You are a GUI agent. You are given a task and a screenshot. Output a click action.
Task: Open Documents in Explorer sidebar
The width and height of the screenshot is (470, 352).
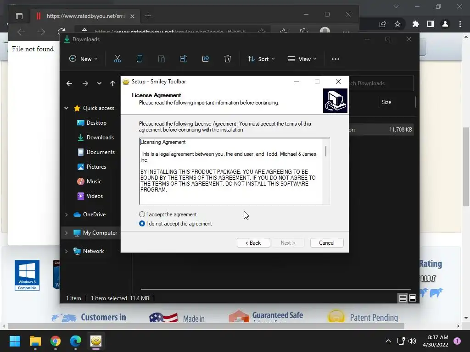pyautogui.click(x=96, y=152)
